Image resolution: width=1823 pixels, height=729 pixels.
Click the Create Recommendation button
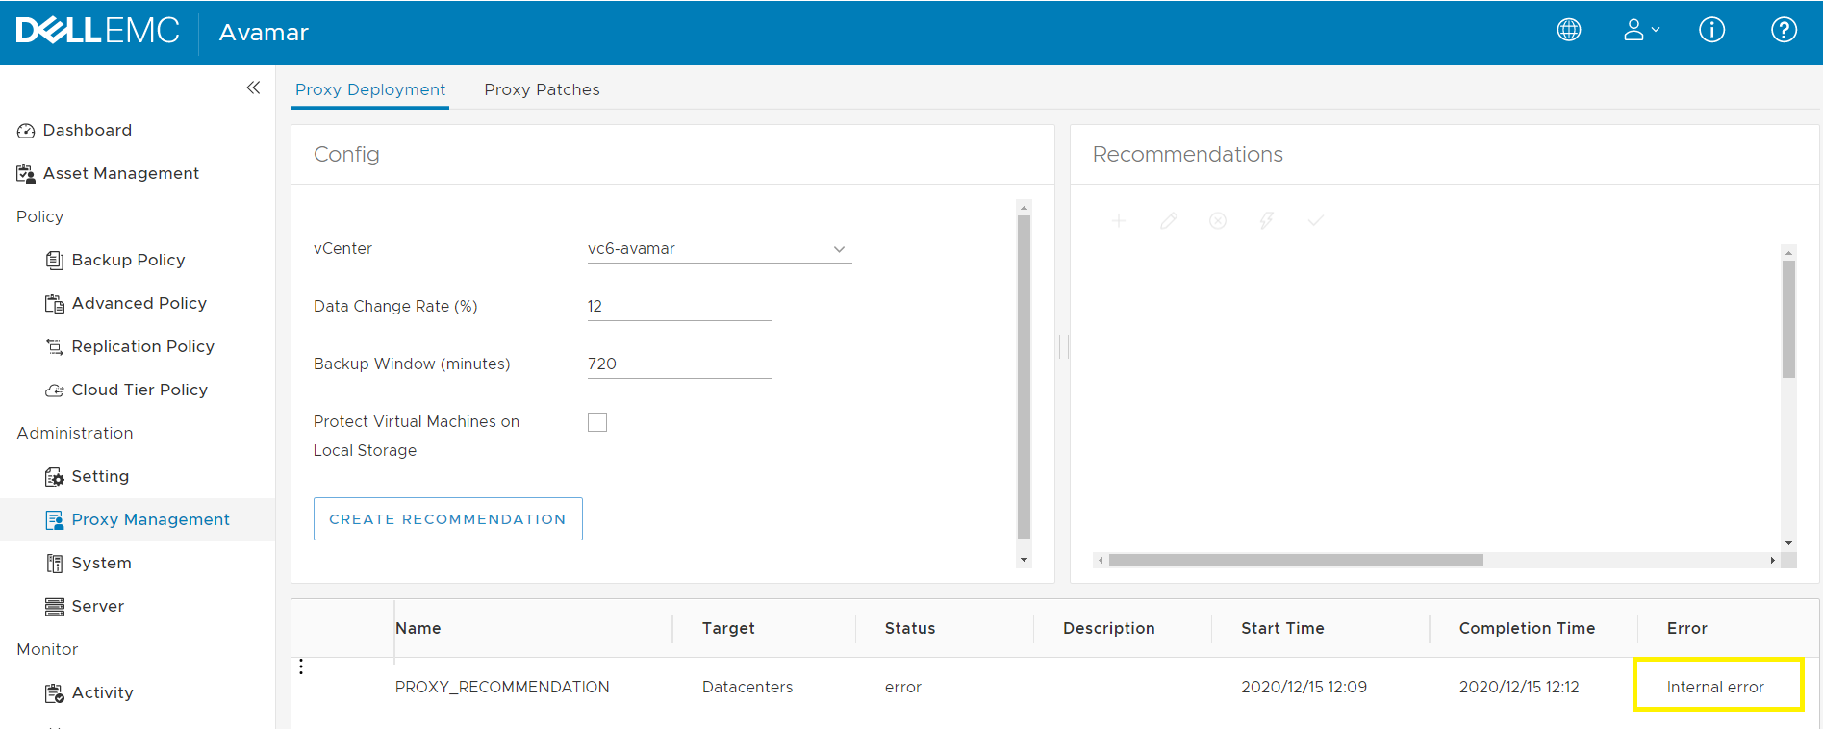(x=447, y=519)
